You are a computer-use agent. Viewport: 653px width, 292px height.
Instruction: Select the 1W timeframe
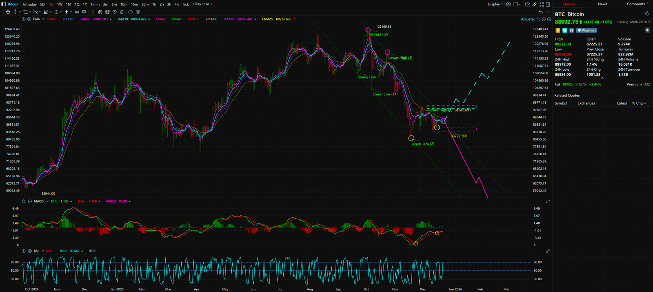pos(60,4)
